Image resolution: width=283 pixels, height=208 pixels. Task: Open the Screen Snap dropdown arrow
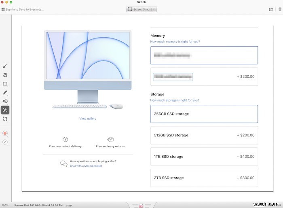154,9
